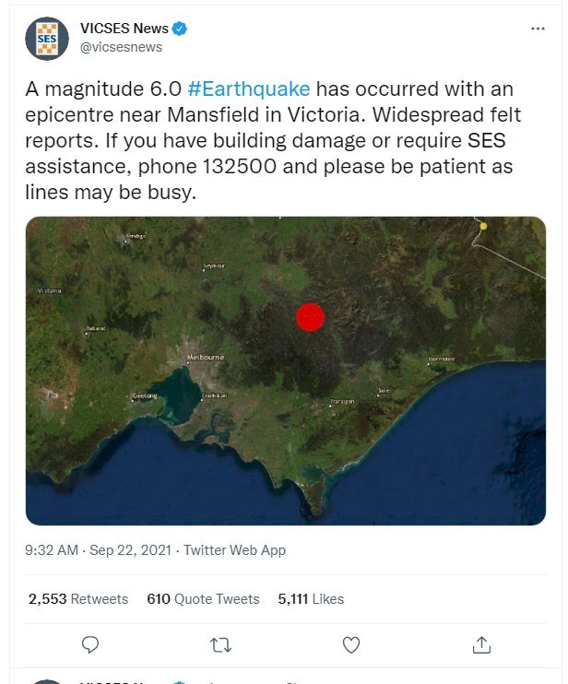Open the share icon below the tweet
The width and height of the screenshot is (568, 684).
click(x=481, y=644)
